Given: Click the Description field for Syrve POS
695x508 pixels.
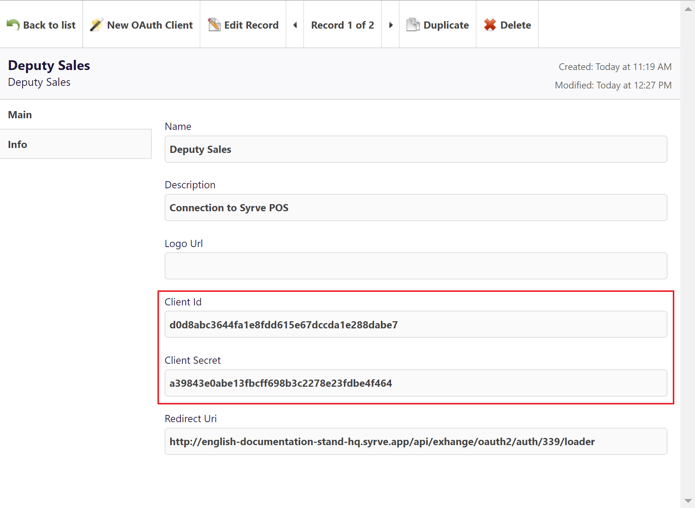Looking at the screenshot, I should click(415, 207).
